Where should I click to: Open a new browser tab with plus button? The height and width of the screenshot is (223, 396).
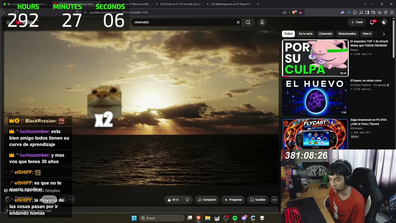coord(258,4)
